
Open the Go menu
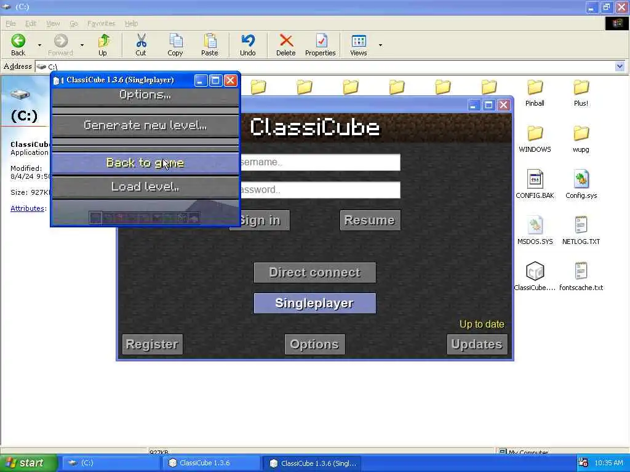pos(74,23)
